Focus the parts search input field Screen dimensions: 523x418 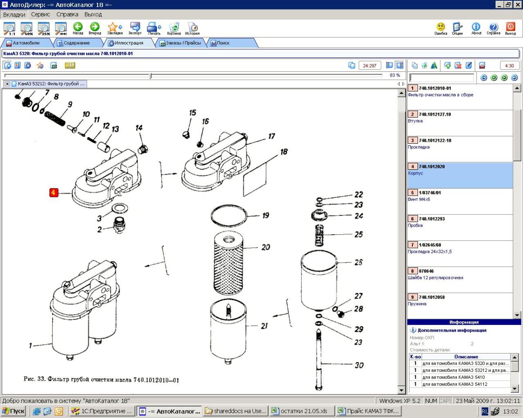(441, 78)
